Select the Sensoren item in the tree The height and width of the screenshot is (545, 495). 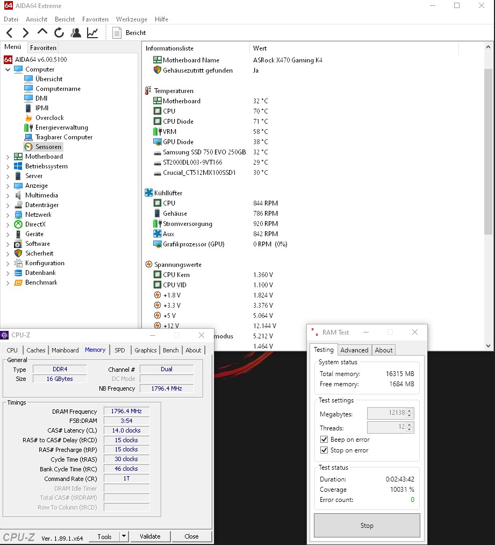48,147
